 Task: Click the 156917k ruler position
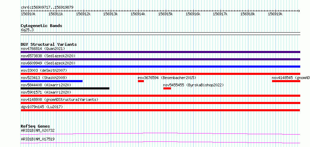coord(220,14)
